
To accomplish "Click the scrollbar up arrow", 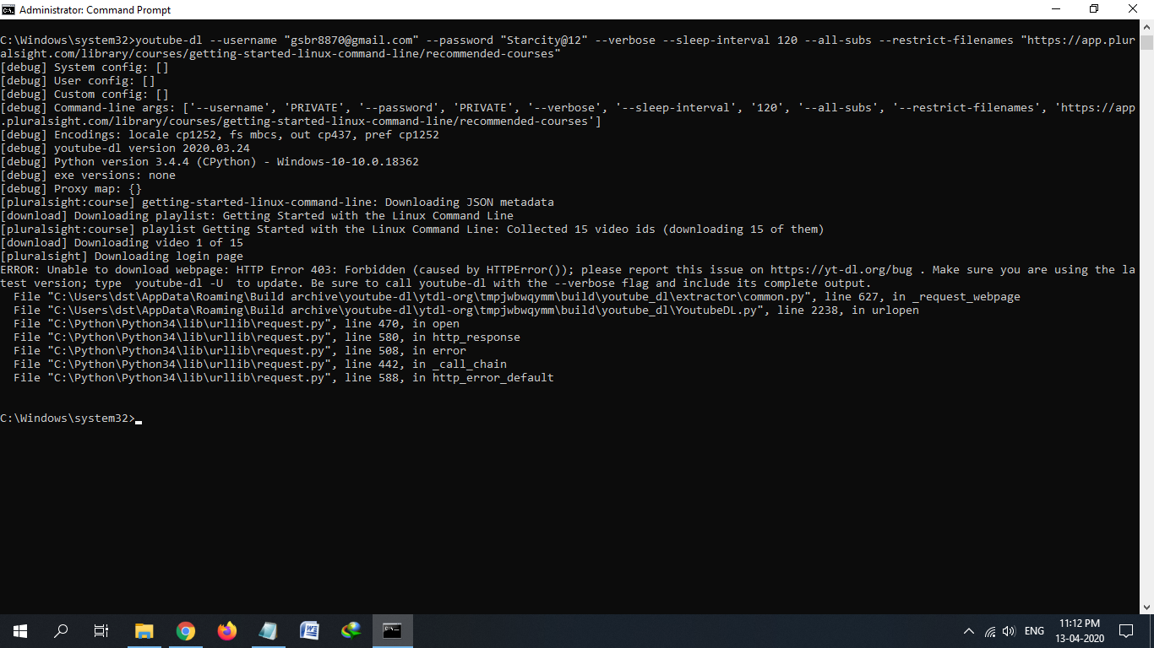I will (x=1146, y=28).
